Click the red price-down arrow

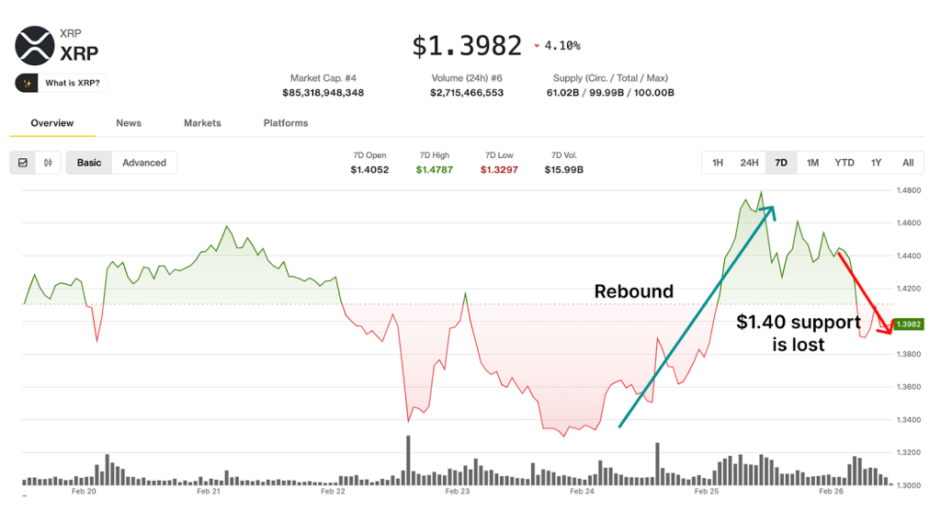(535, 45)
